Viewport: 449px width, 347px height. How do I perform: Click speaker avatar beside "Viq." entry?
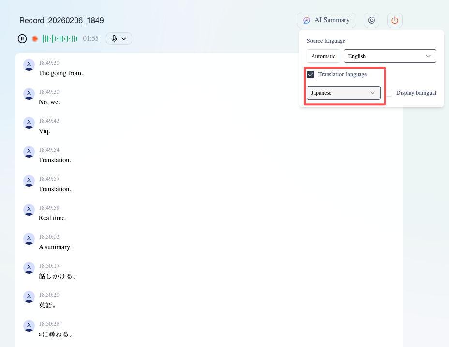29,123
